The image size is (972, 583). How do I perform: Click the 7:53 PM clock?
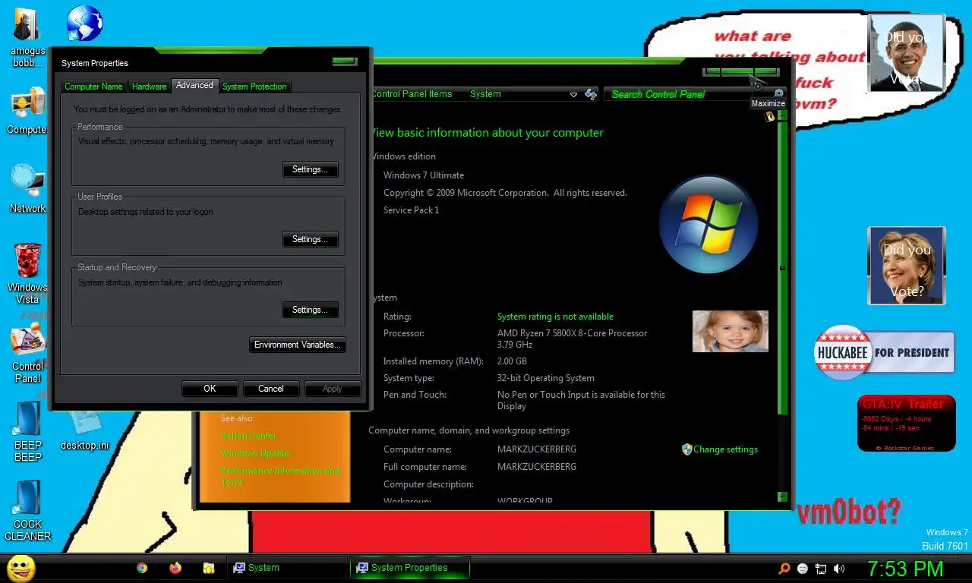(x=905, y=569)
